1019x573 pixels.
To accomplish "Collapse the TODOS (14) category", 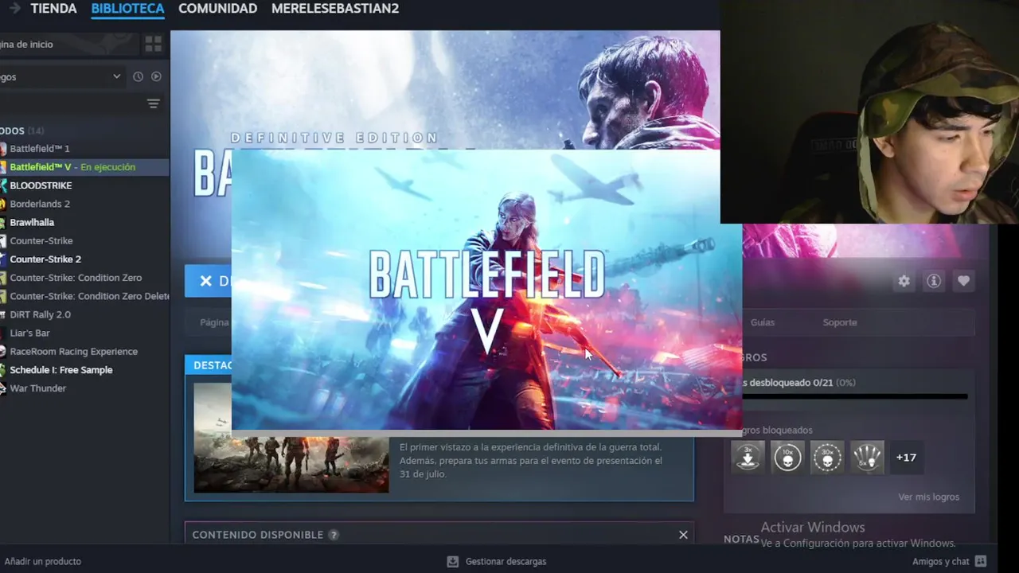I will pos(22,131).
